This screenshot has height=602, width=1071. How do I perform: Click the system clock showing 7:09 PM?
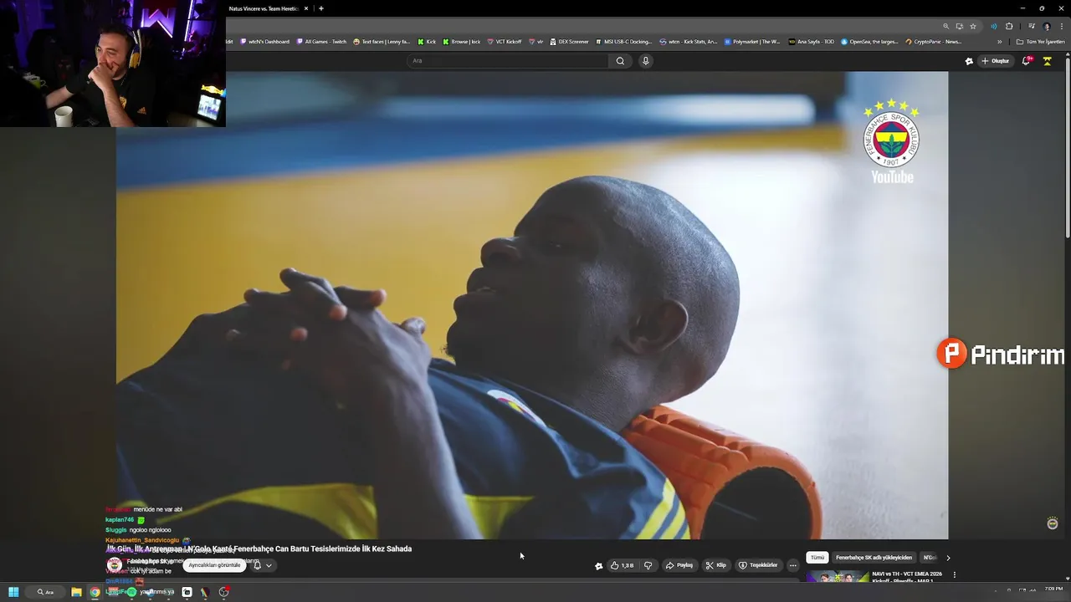coord(1053,589)
